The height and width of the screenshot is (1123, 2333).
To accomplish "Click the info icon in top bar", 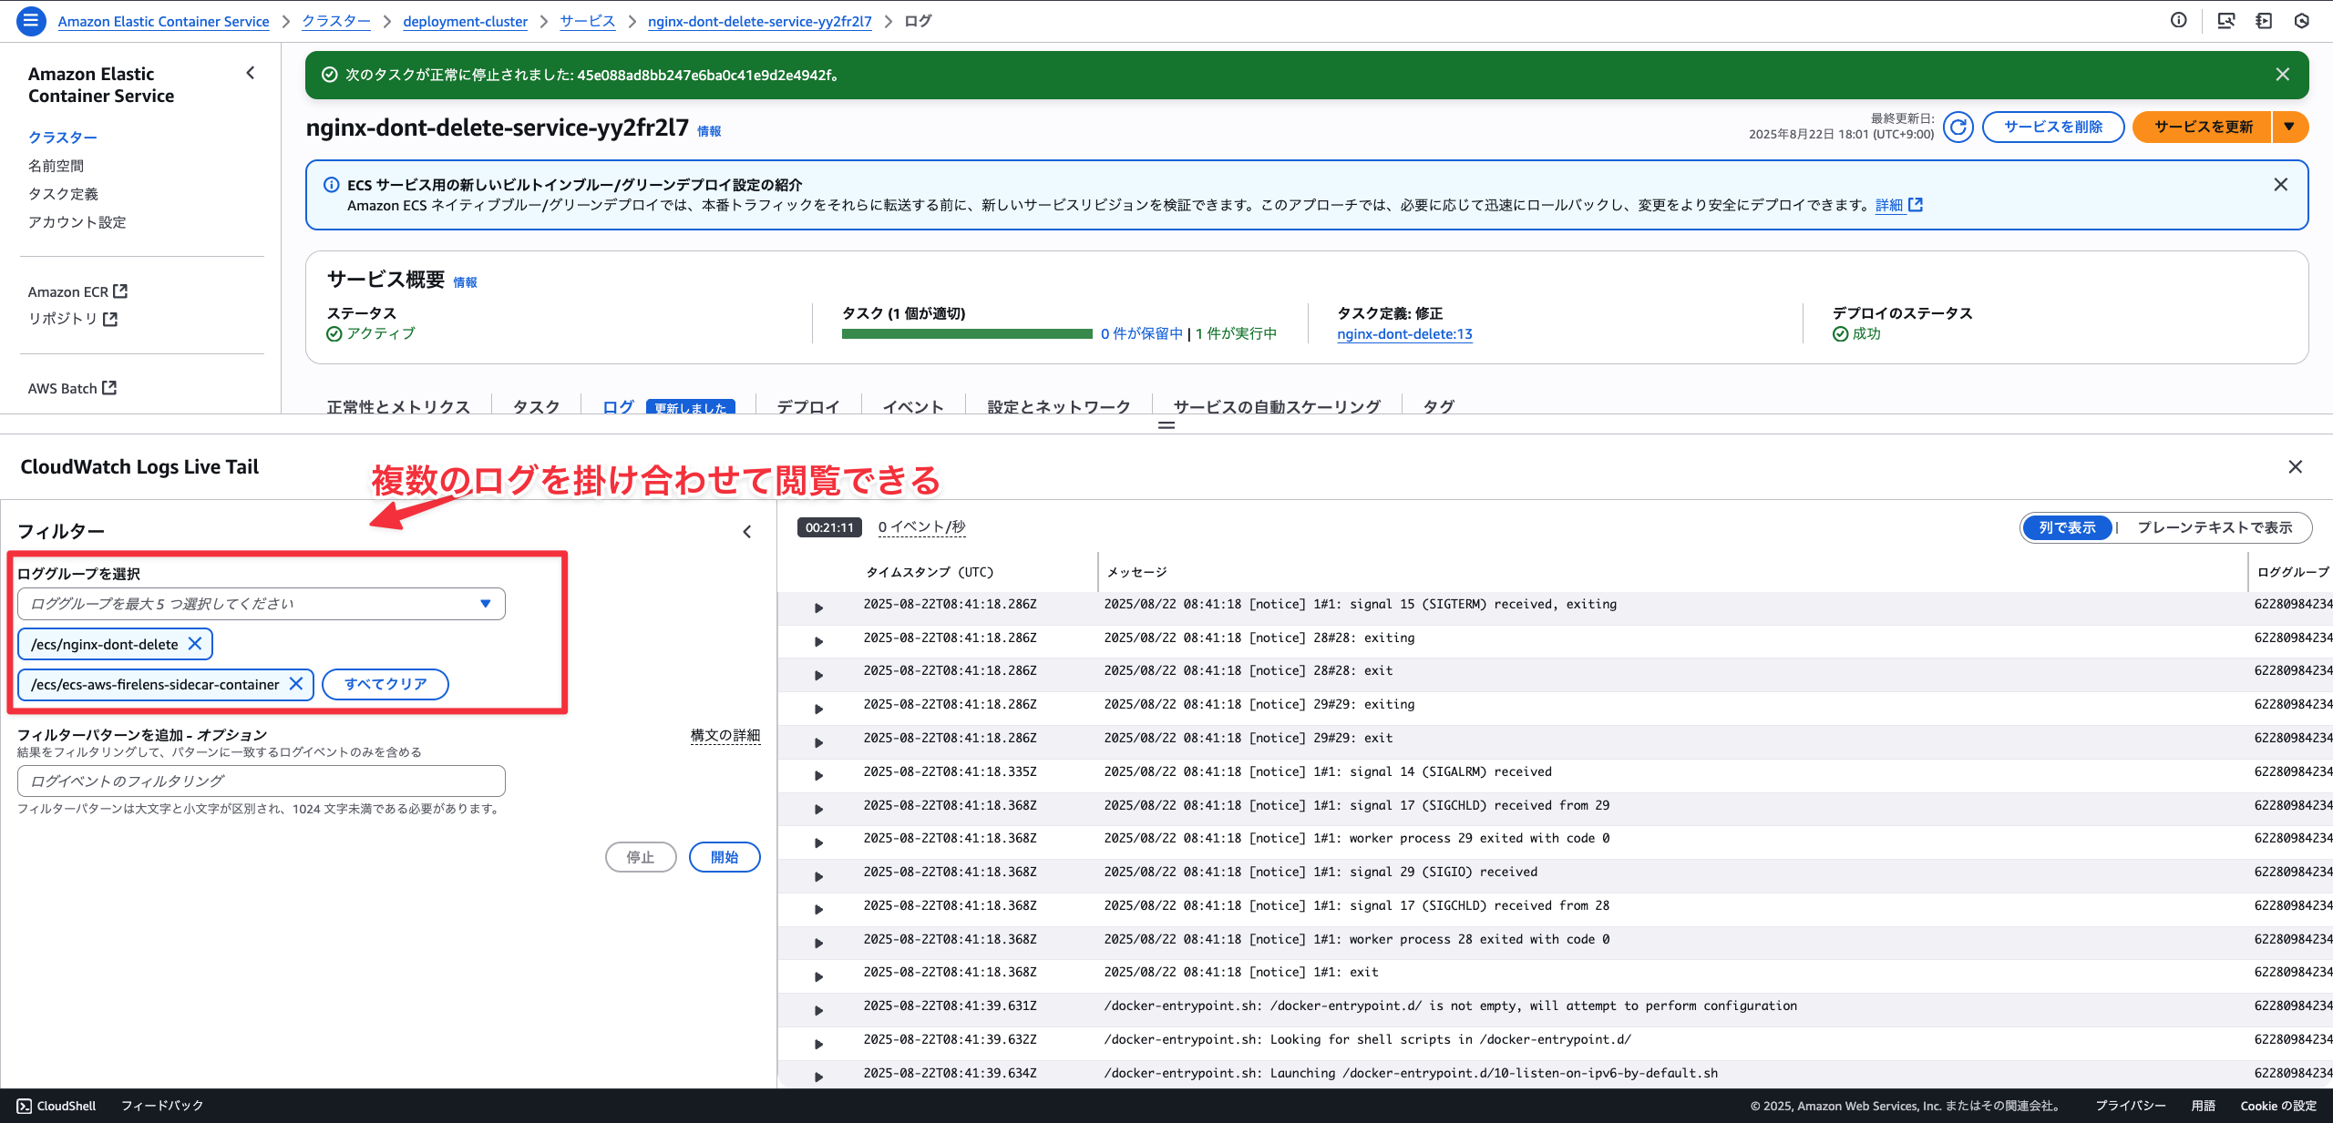I will point(2178,20).
